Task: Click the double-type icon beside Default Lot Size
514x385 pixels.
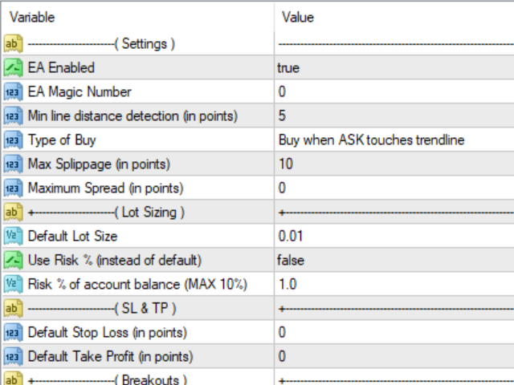Action: (x=13, y=237)
